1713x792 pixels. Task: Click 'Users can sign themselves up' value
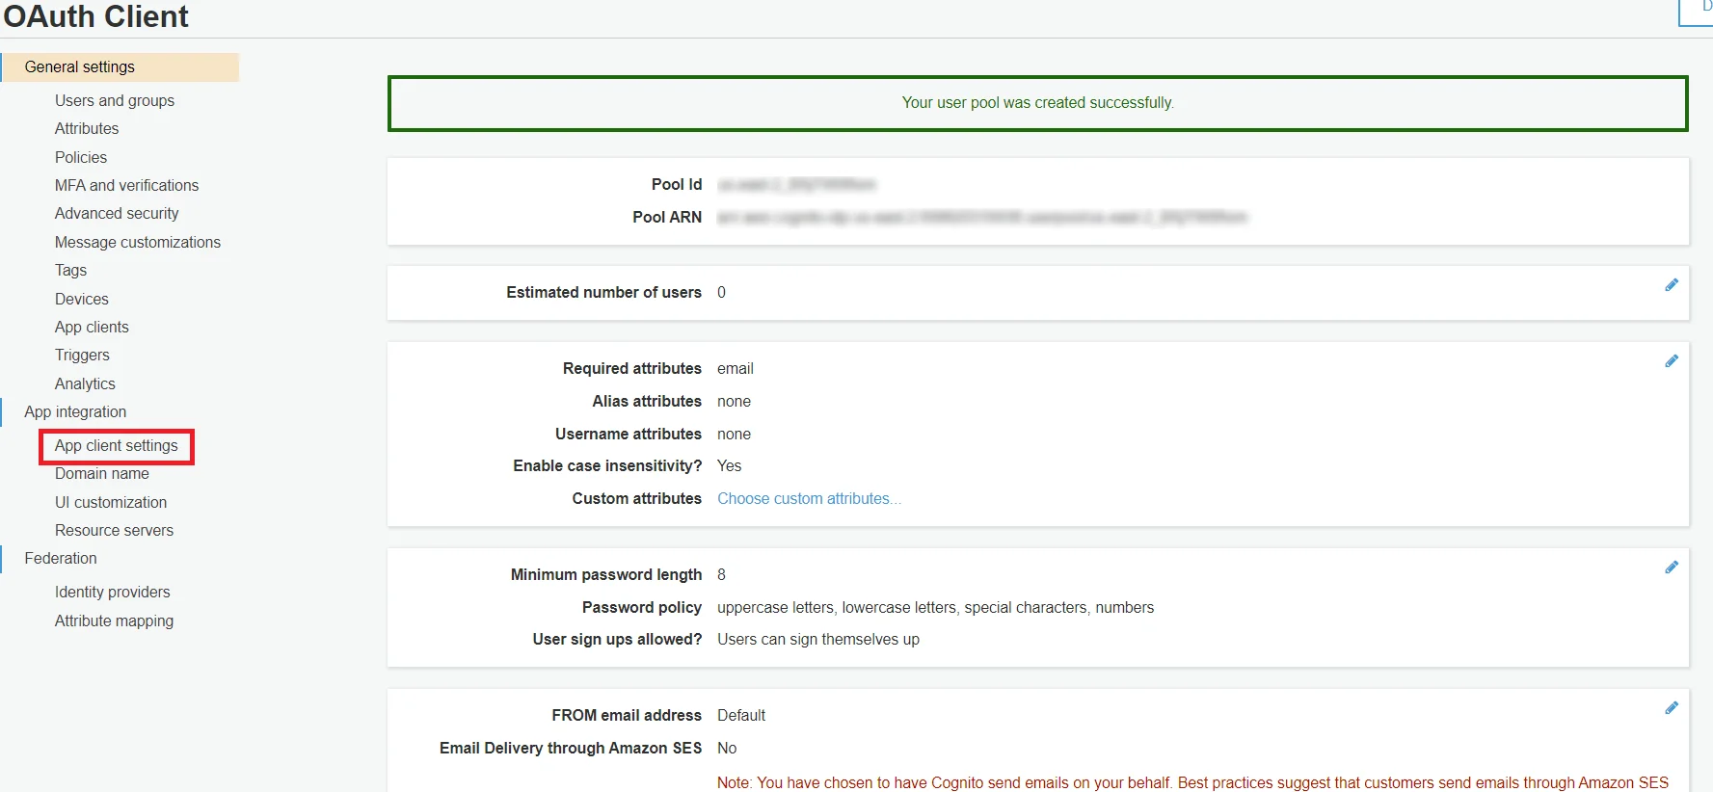pos(818,639)
